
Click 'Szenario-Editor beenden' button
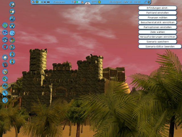tap(160, 46)
